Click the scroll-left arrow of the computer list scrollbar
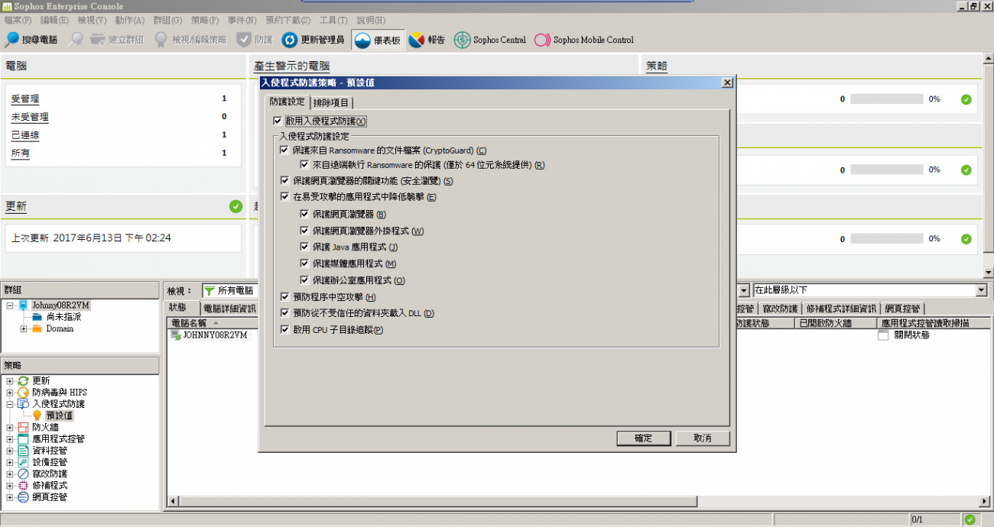The image size is (994, 527). click(x=173, y=502)
